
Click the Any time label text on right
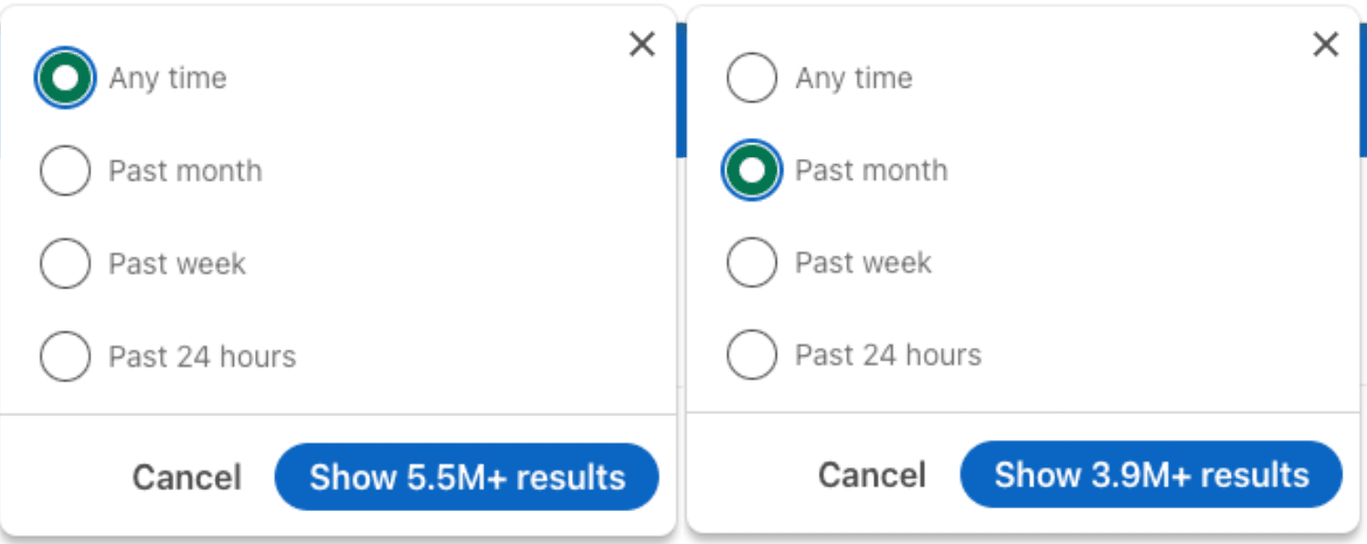coord(853,78)
